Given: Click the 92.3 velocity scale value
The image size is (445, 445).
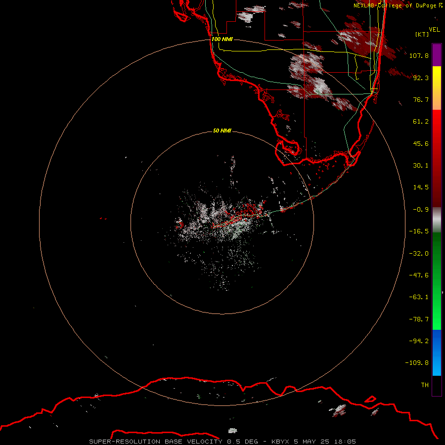Looking at the screenshot, I should 421,78.
